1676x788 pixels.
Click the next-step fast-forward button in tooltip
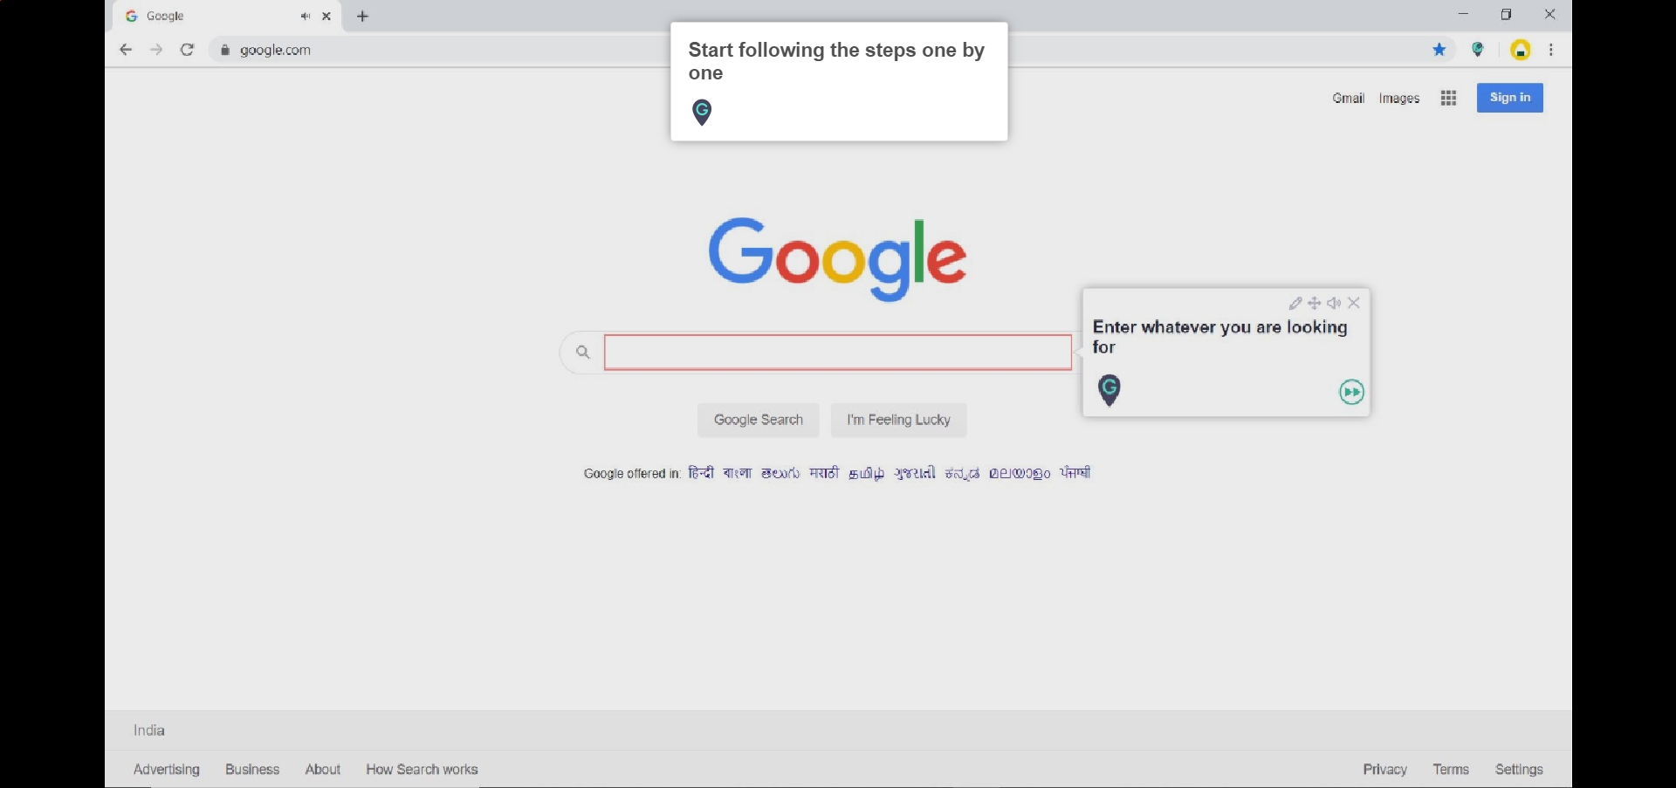1352,393
